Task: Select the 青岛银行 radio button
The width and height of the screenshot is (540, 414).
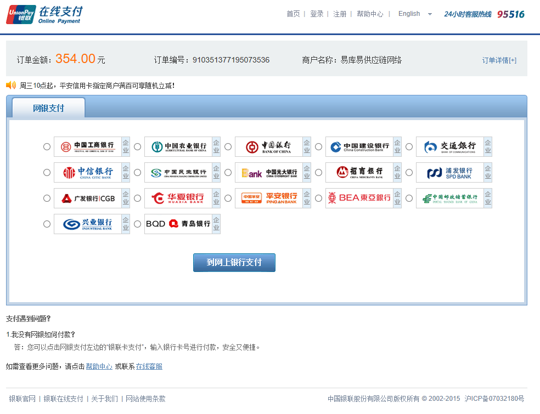Action: 137,224
